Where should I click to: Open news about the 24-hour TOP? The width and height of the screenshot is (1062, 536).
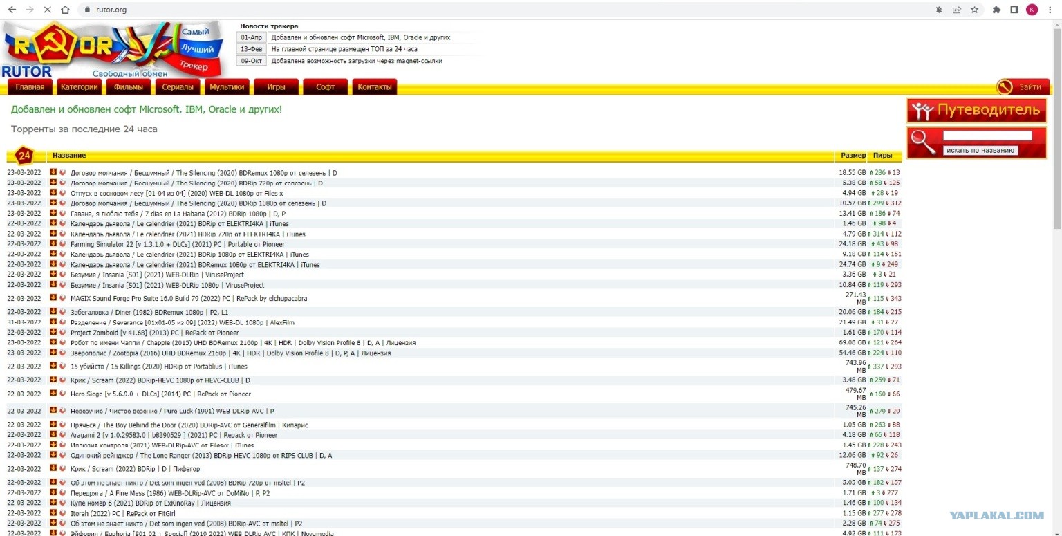coord(344,49)
